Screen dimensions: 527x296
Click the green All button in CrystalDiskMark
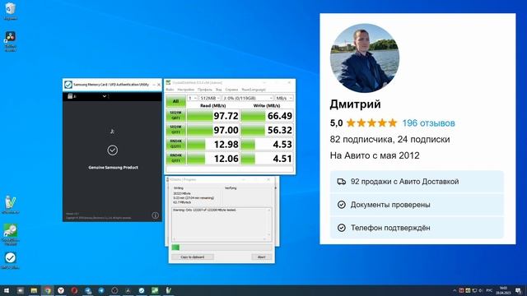tap(175, 101)
